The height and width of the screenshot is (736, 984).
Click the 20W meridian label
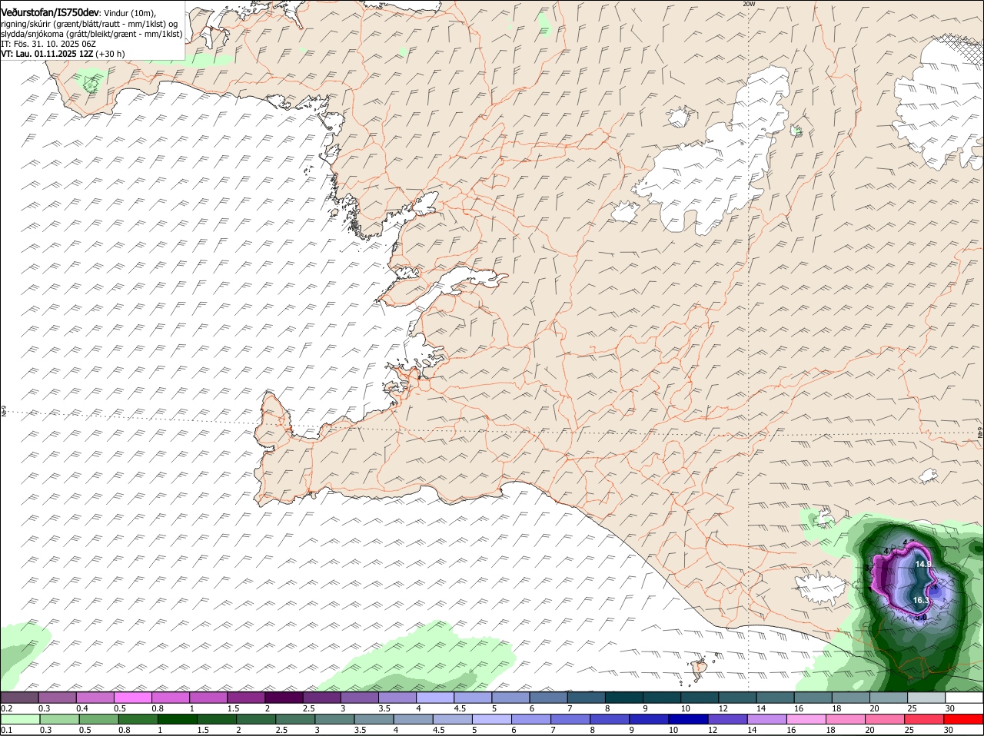pos(749,4)
